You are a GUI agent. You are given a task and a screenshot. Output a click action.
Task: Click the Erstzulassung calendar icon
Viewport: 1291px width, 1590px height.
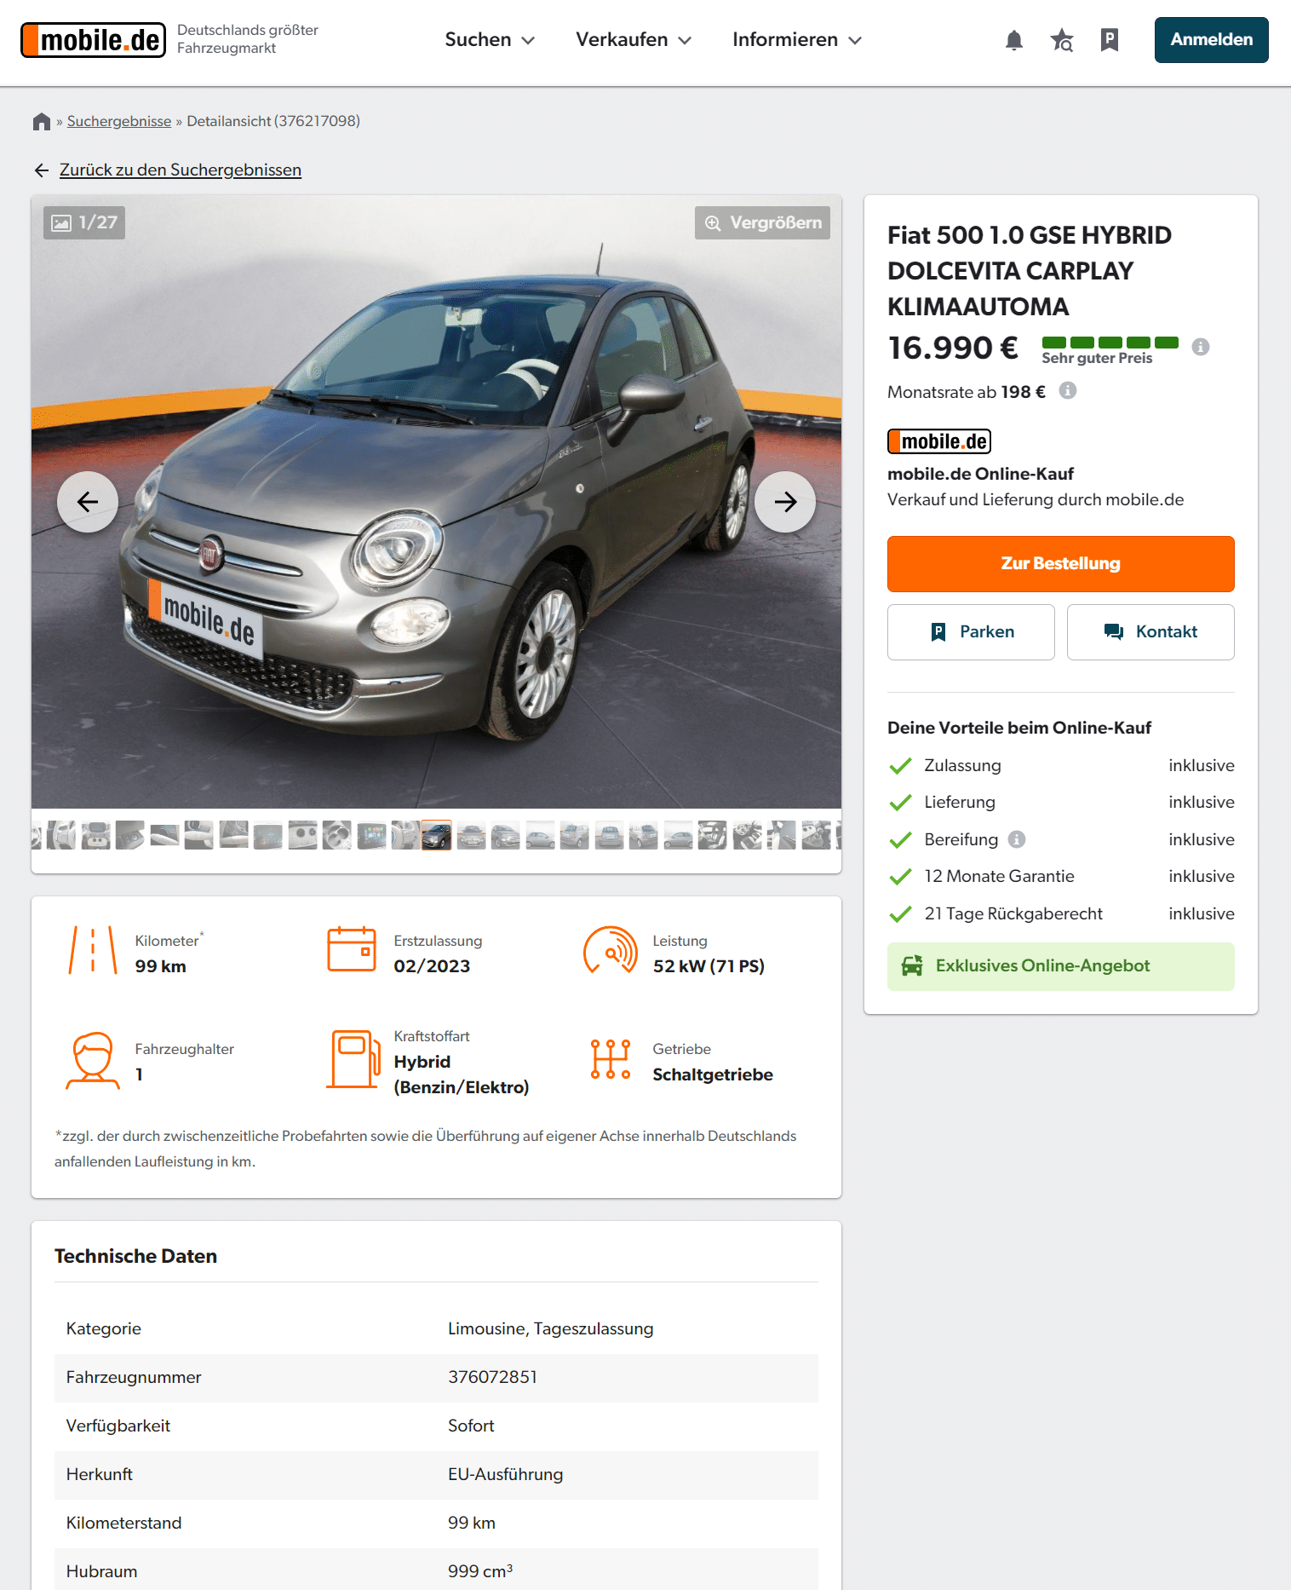(352, 950)
